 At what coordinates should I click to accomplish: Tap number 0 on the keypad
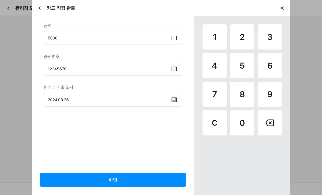(242, 123)
